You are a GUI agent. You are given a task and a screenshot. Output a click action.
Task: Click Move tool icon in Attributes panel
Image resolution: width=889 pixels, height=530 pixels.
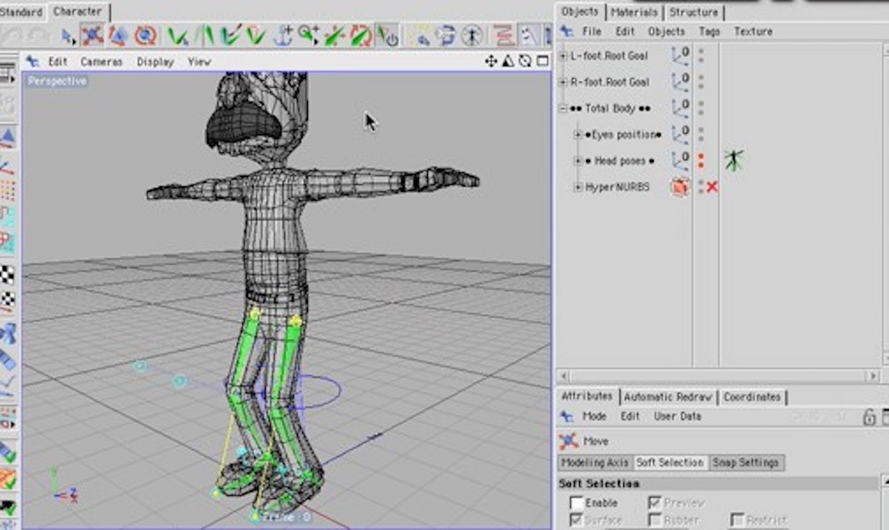click(568, 441)
